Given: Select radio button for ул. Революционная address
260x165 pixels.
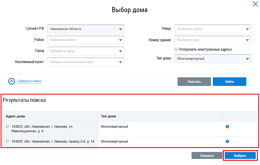Looking at the screenshot, I should click(7, 126).
